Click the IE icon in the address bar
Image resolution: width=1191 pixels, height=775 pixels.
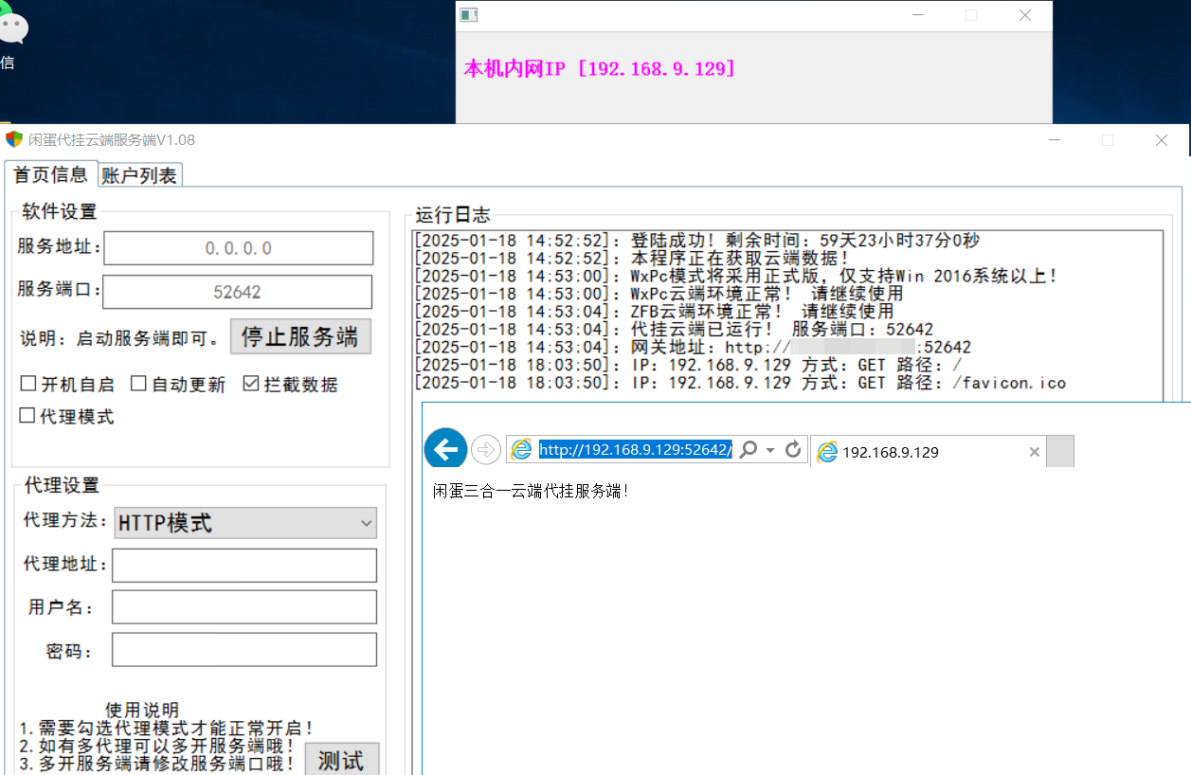pos(522,450)
